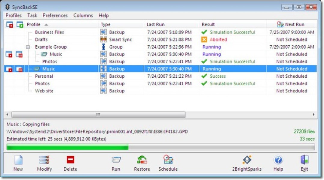Pause the Music profile run
This screenshot has width=324, height=180.
point(20,69)
